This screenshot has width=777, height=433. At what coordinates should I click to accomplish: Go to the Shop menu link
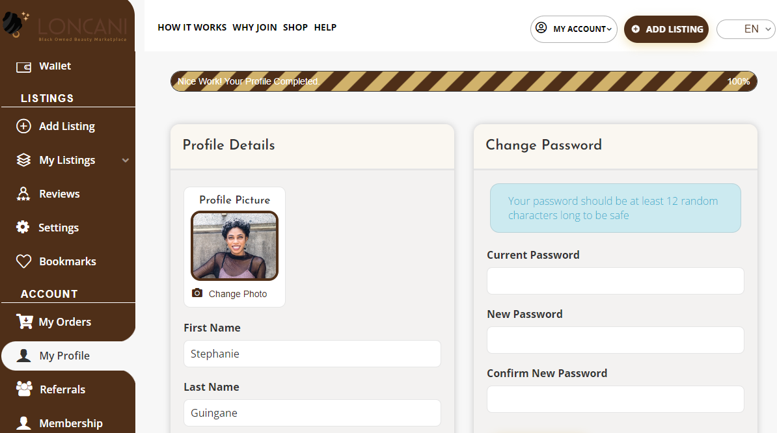295,28
